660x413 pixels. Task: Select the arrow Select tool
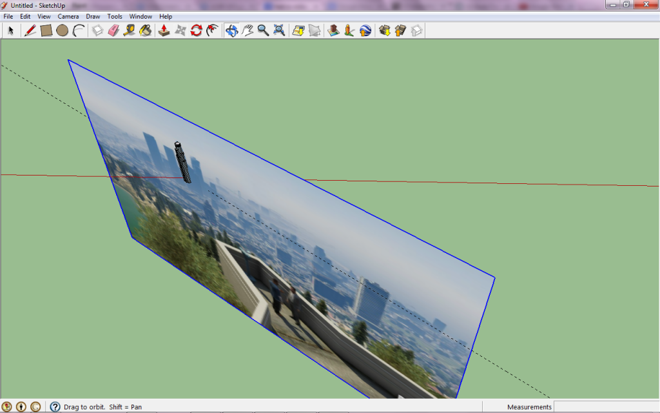[x=11, y=30]
